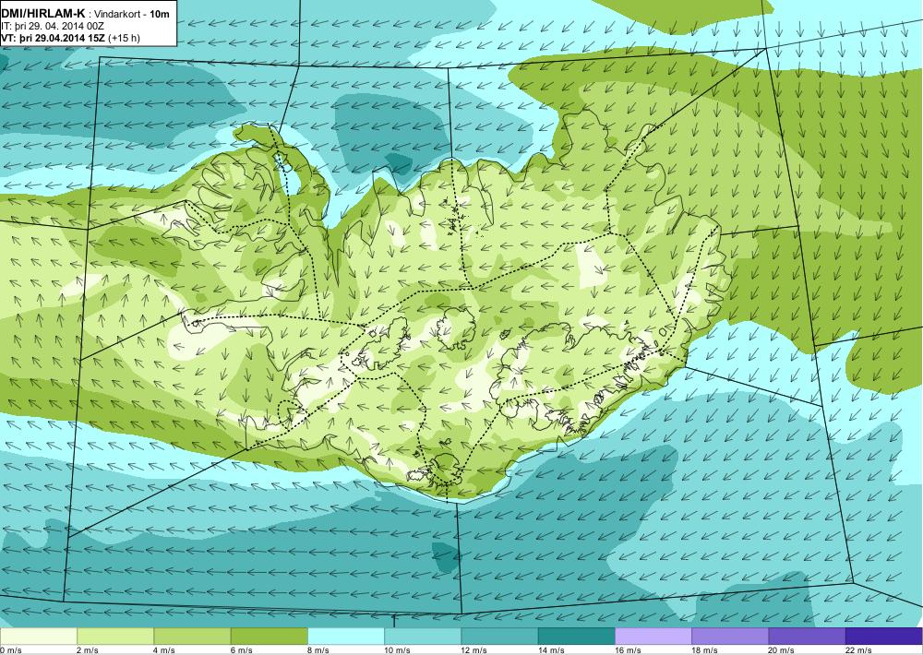The width and height of the screenshot is (923, 655).
Task: Select the '6 m/s' legend label
Action: tap(242, 650)
